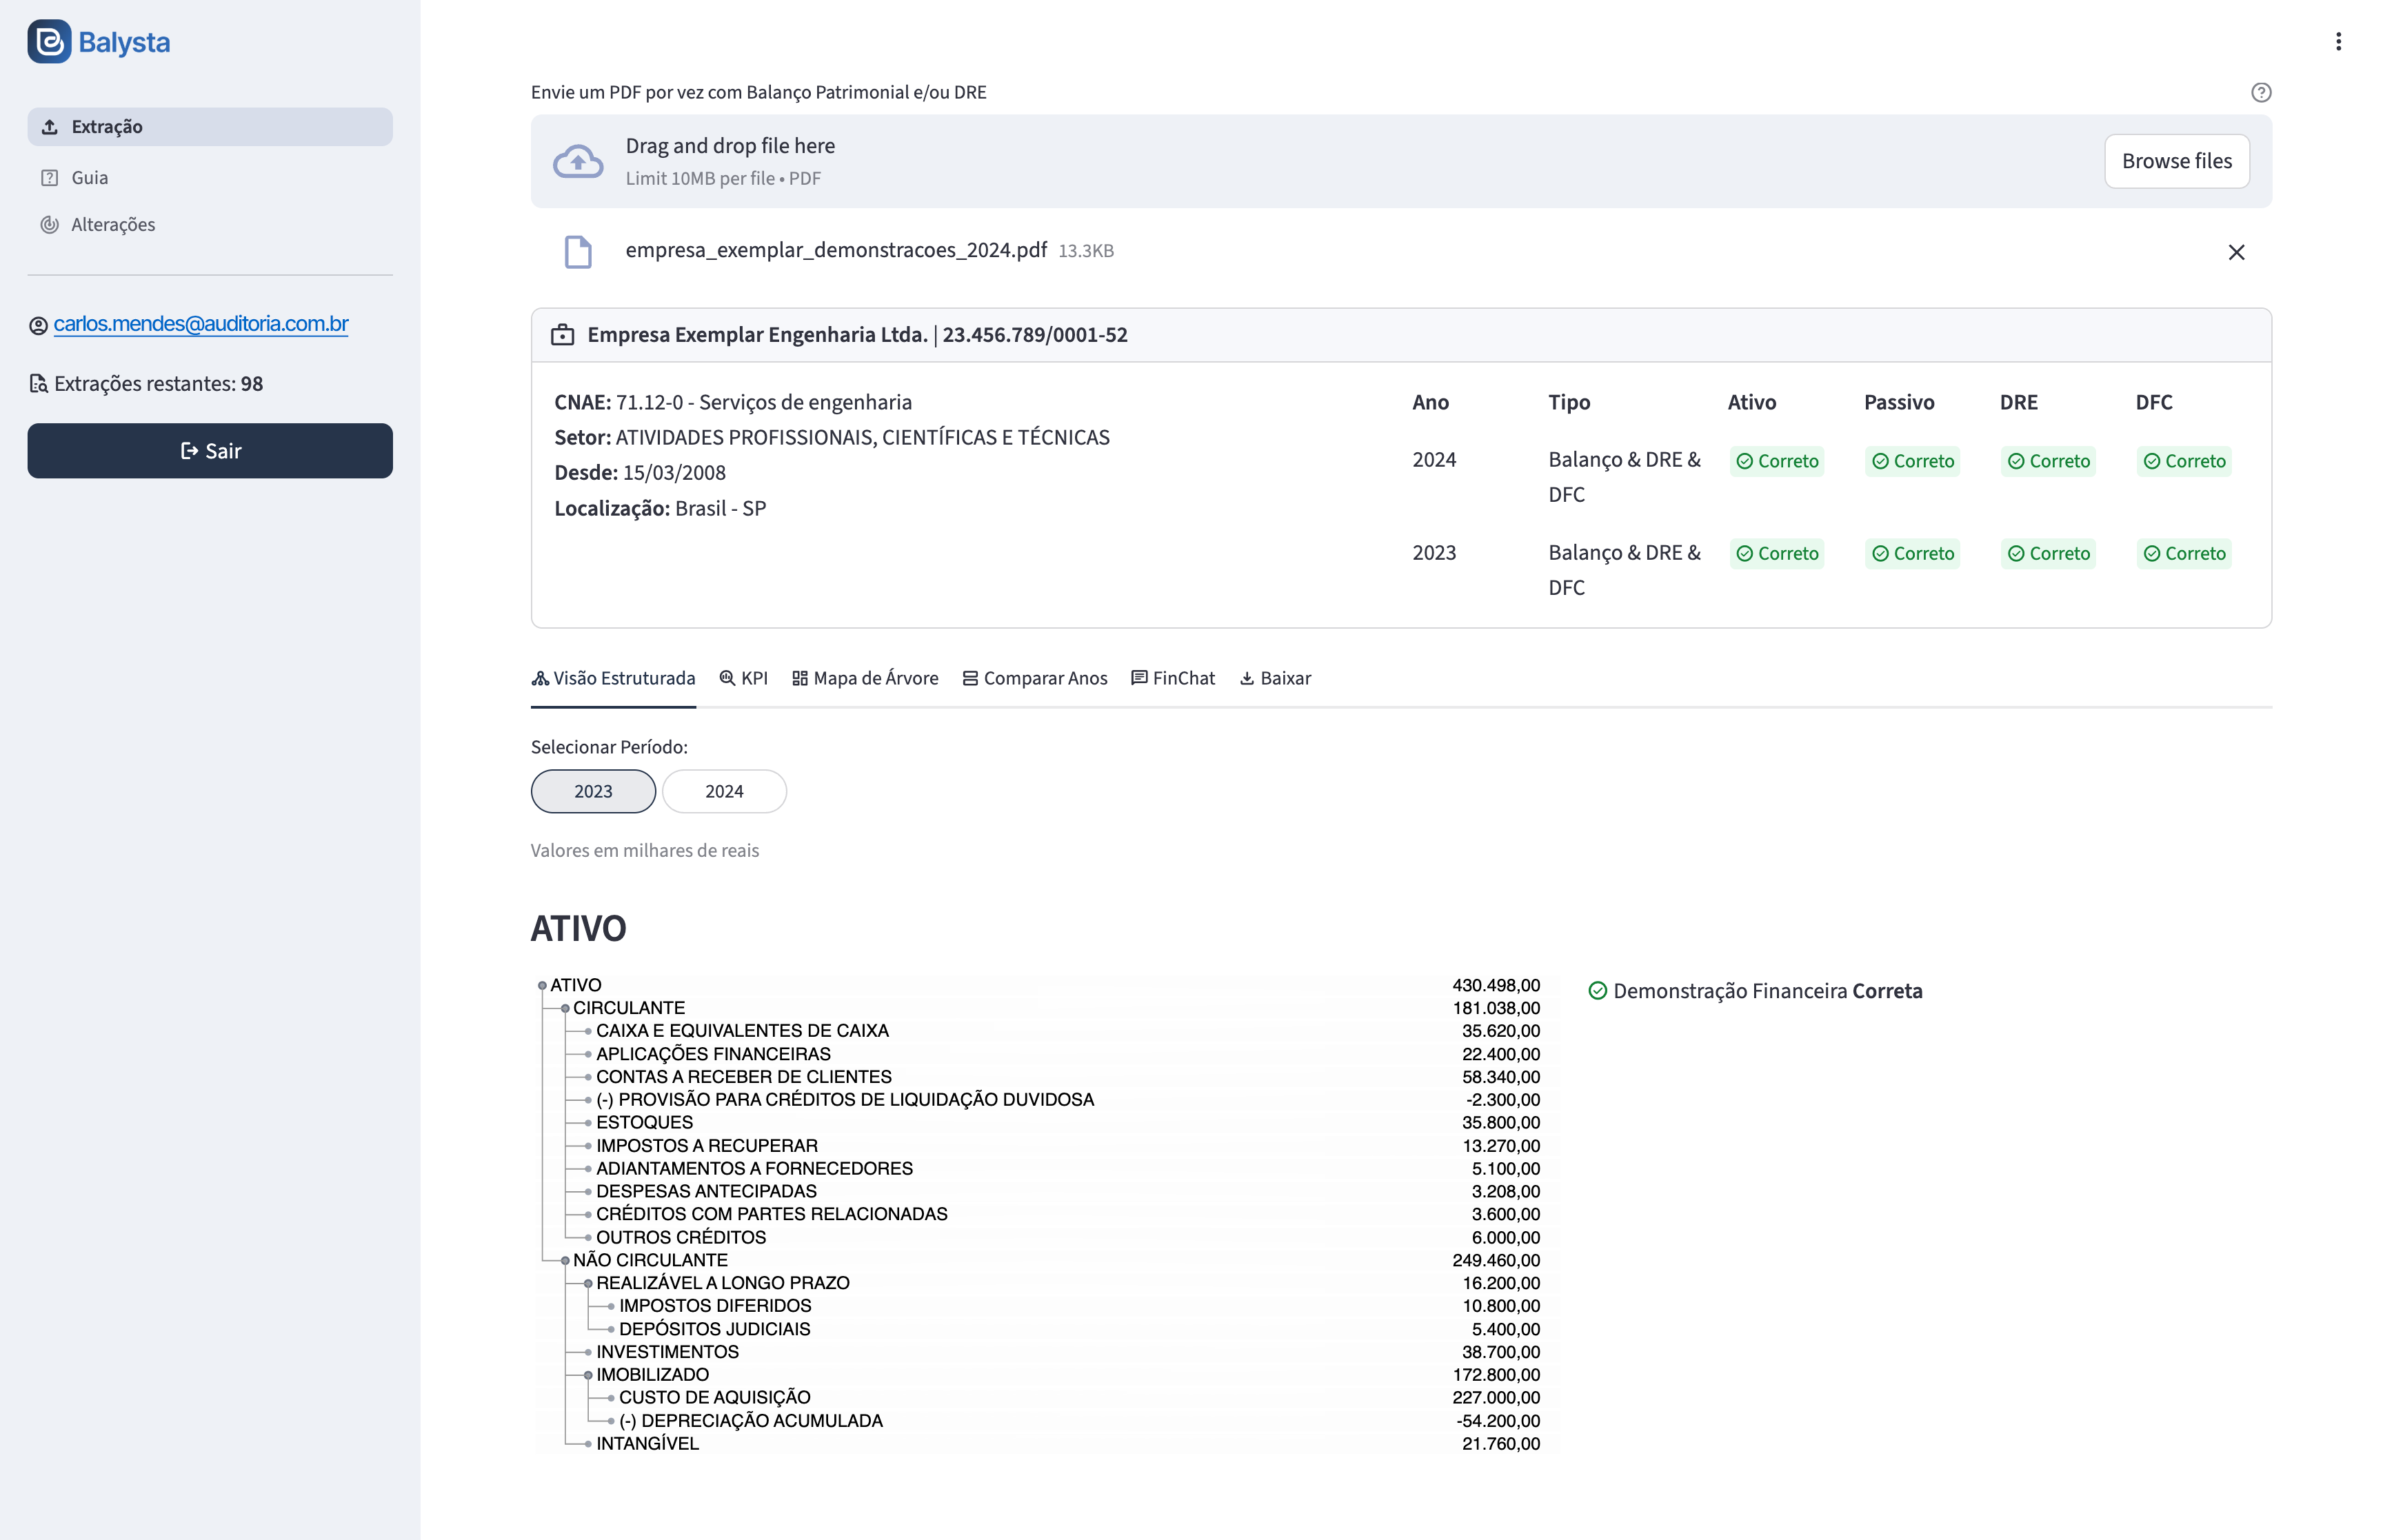Image resolution: width=2383 pixels, height=1540 pixels.
Task: Click the user account icon beside email
Action: coord(38,326)
